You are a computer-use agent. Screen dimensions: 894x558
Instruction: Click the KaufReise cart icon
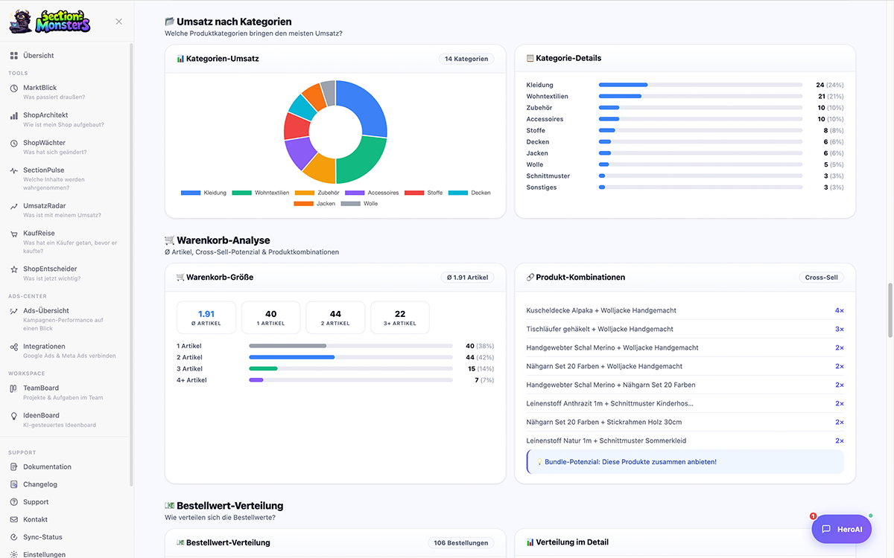pyautogui.click(x=14, y=234)
